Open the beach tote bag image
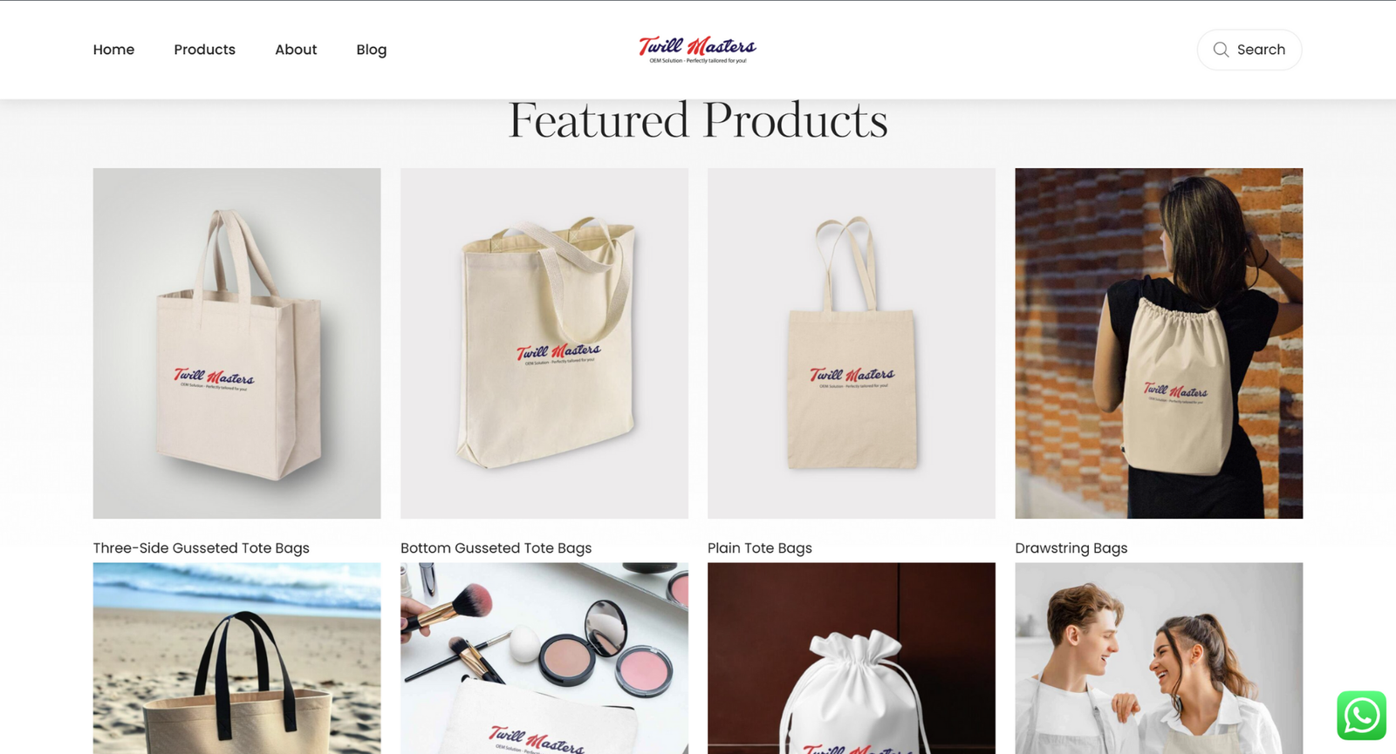Image resolution: width=1396 pixels, height=754 pixels. click(236, 658)
